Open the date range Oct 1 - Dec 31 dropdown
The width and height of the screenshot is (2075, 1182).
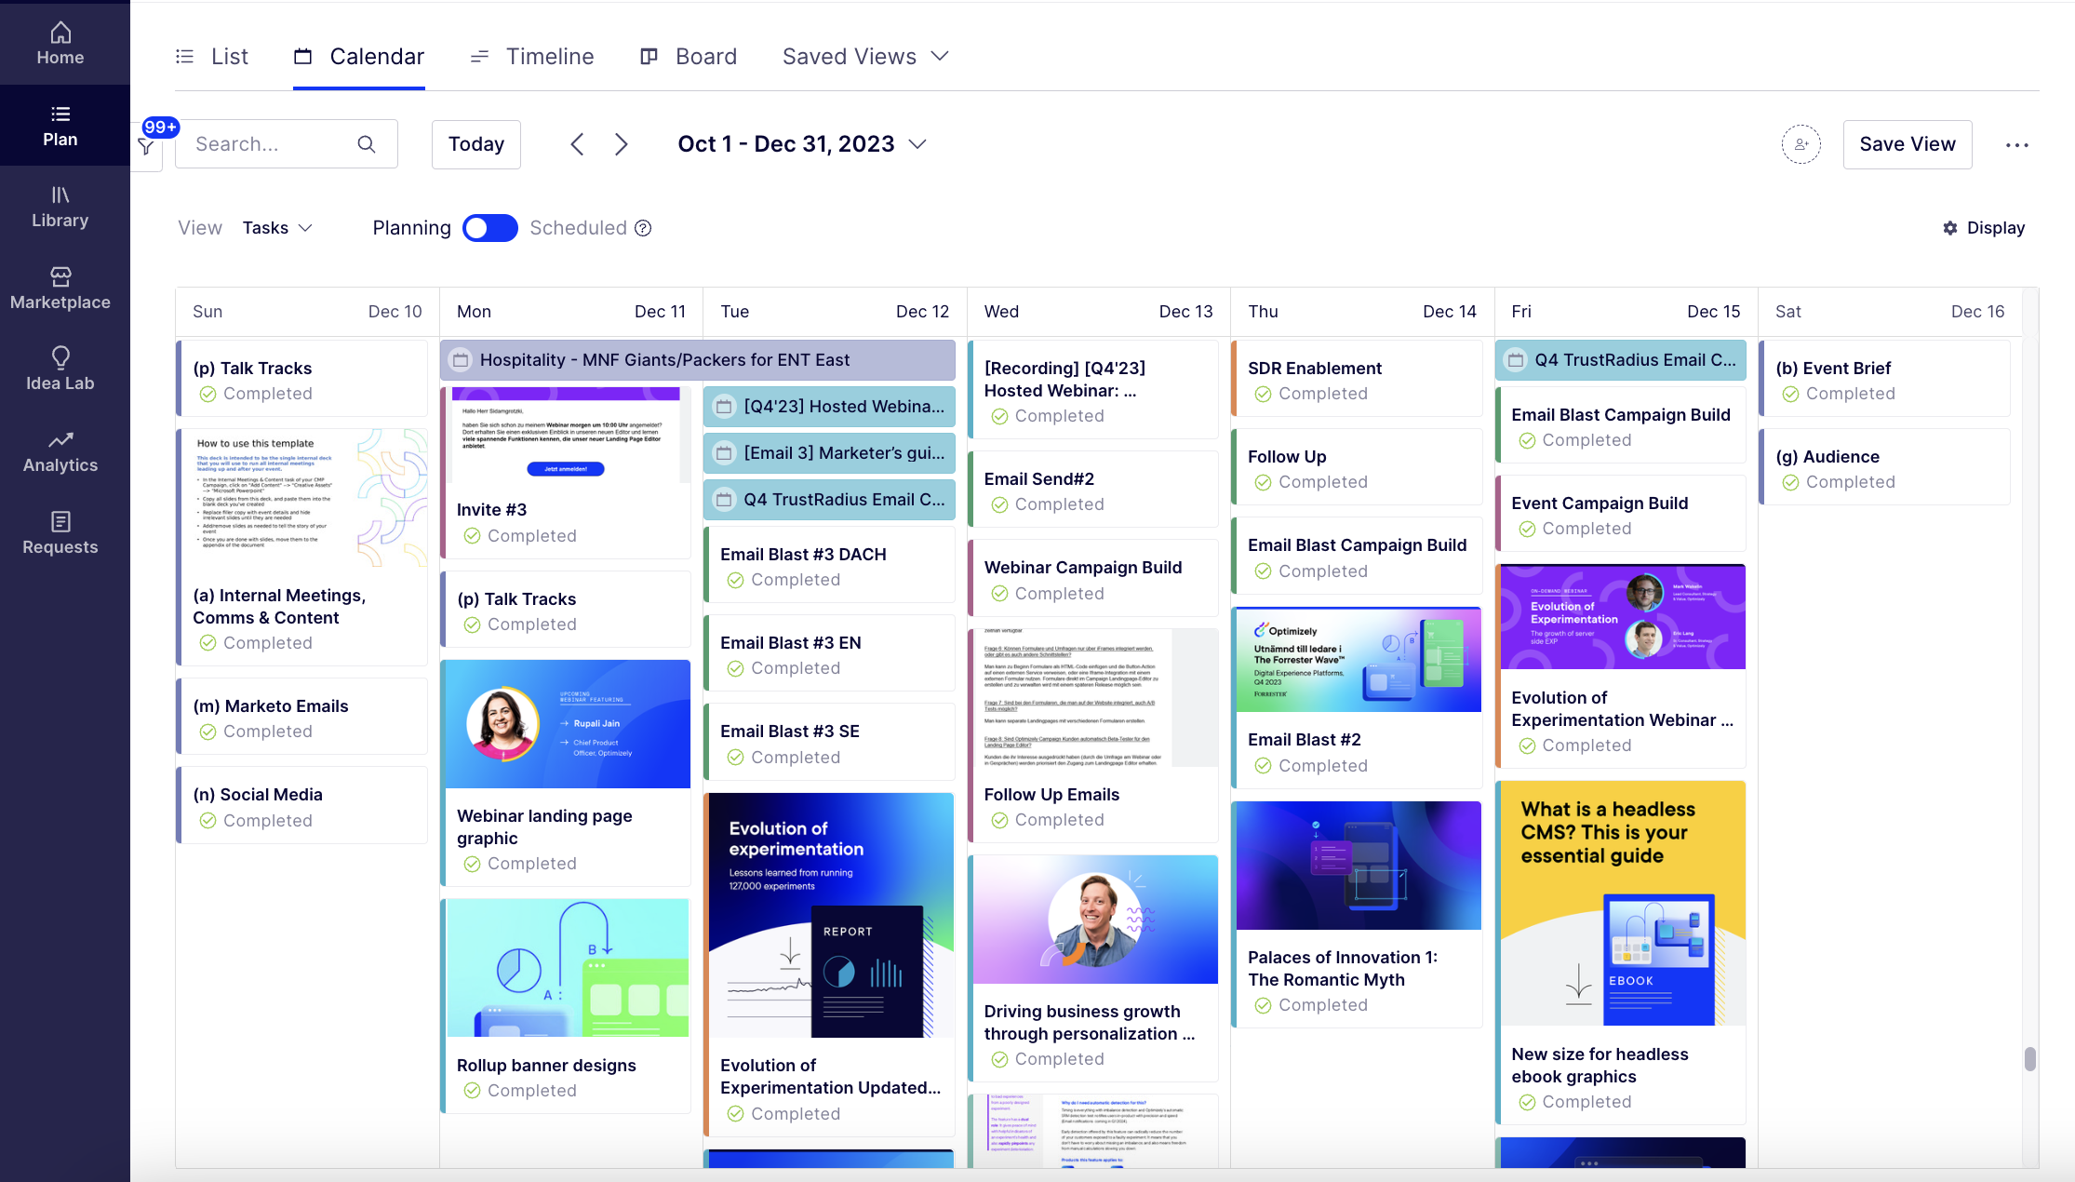(802, 144)
